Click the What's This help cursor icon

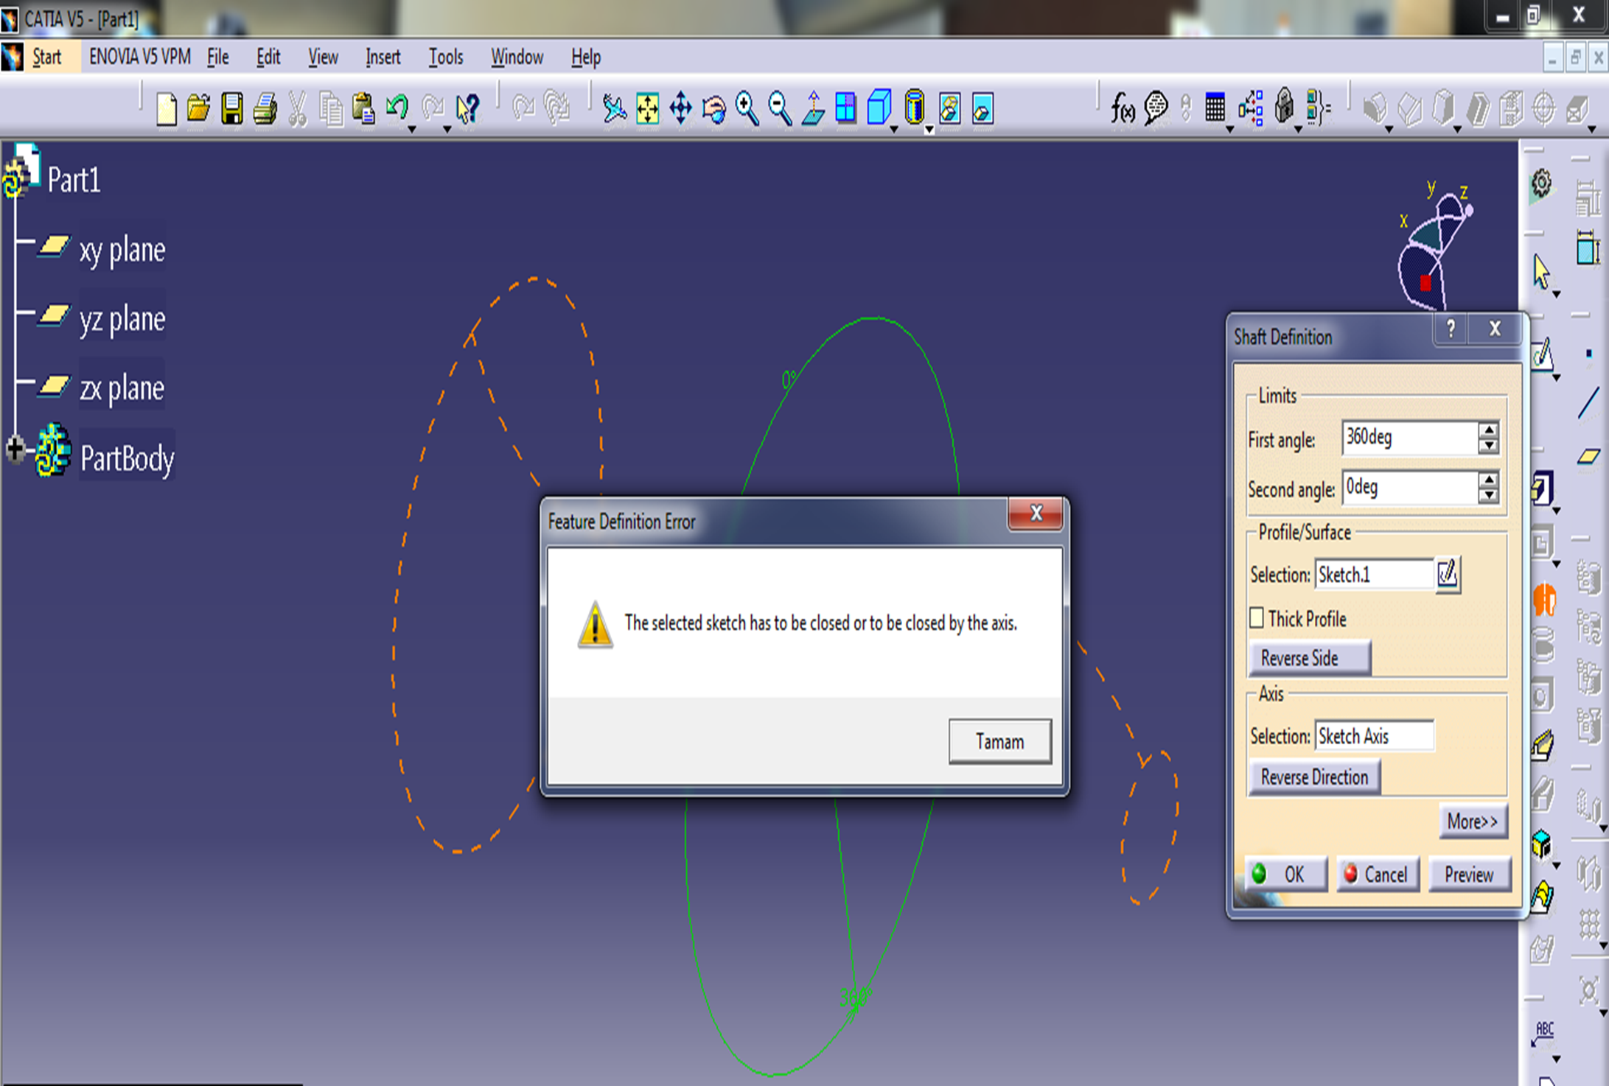click(467, 109)
